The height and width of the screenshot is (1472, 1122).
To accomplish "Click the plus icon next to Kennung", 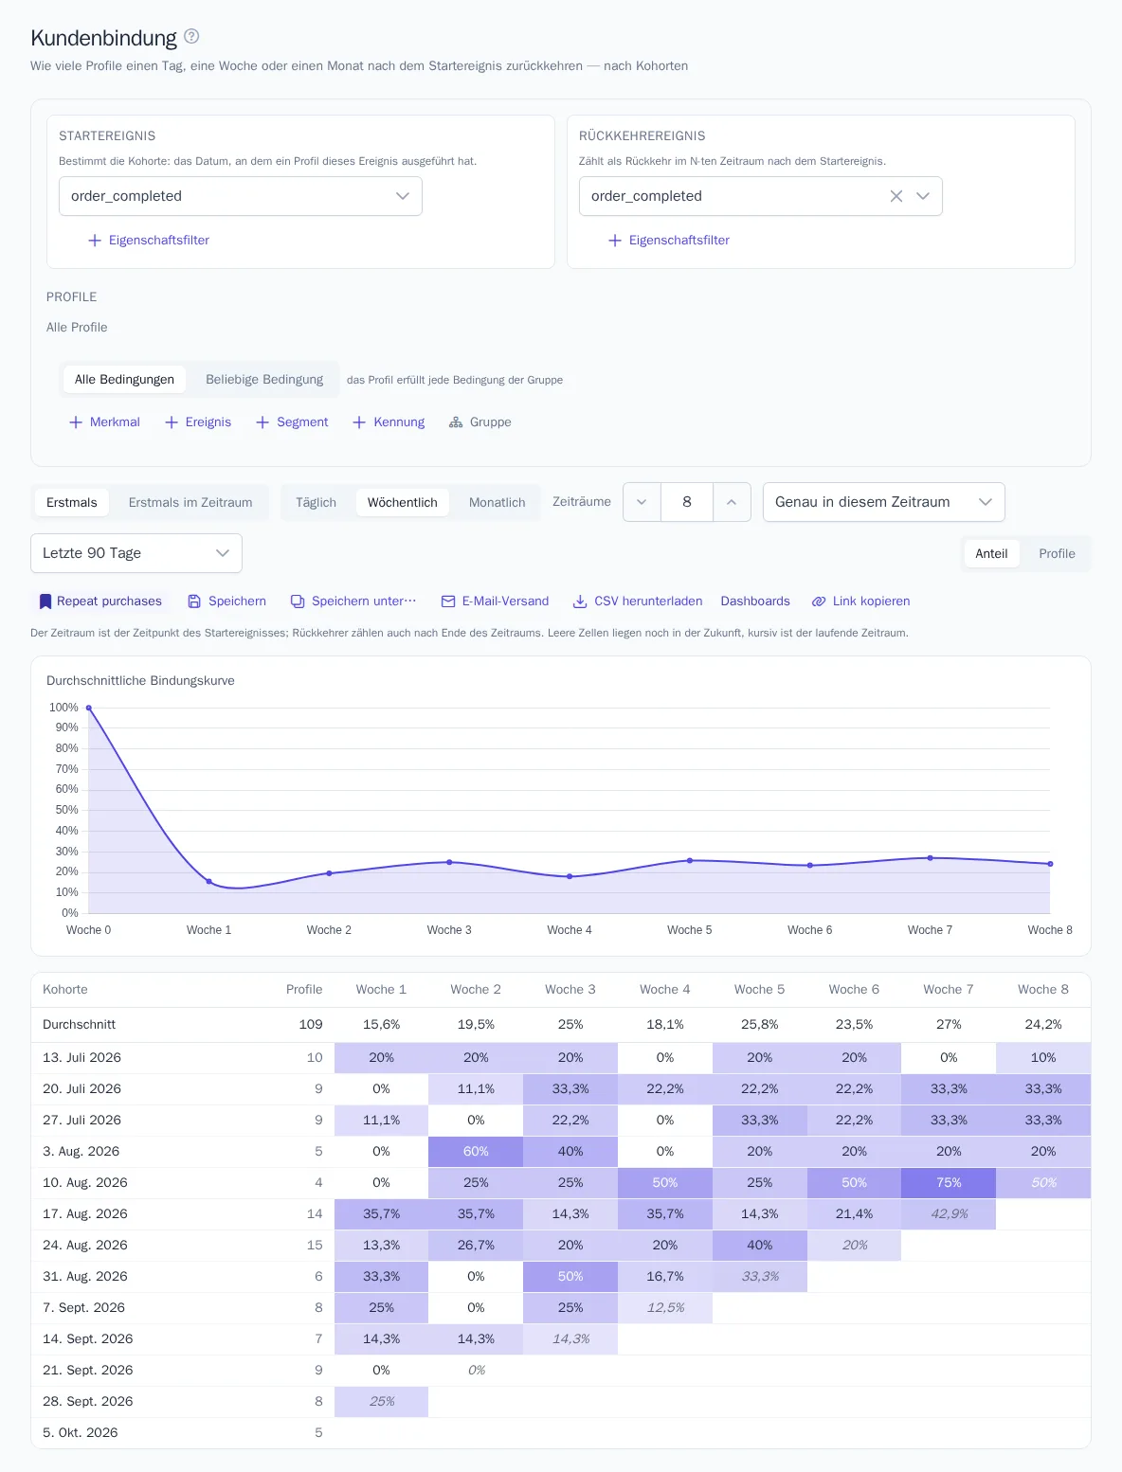I will pos(359,422).
